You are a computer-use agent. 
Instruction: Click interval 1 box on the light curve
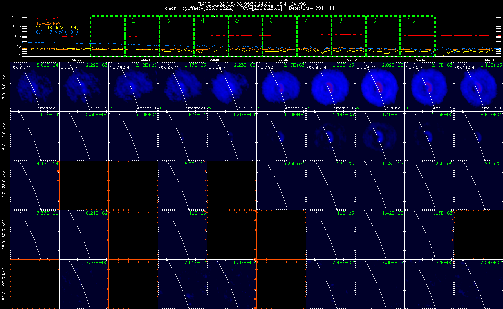click(x=108, y=36)
